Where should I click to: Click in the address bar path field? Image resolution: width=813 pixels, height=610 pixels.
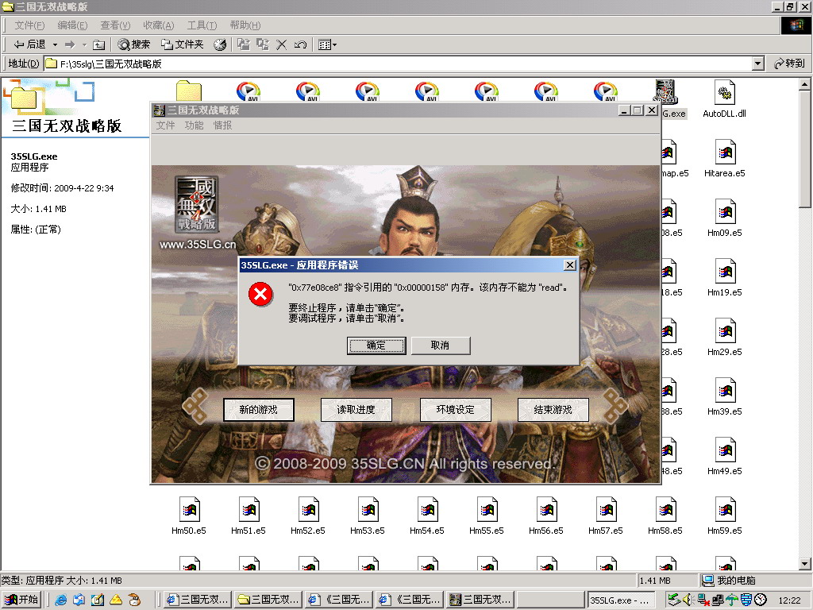(397, 64)
